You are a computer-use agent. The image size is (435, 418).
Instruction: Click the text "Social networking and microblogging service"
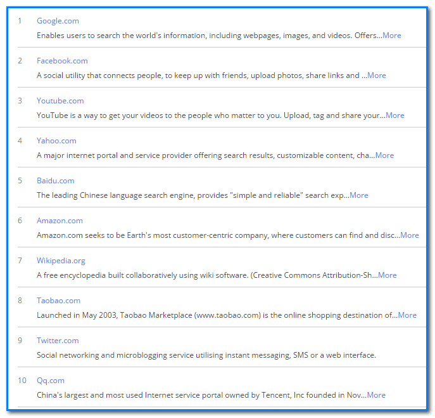(x=115, y=355)
